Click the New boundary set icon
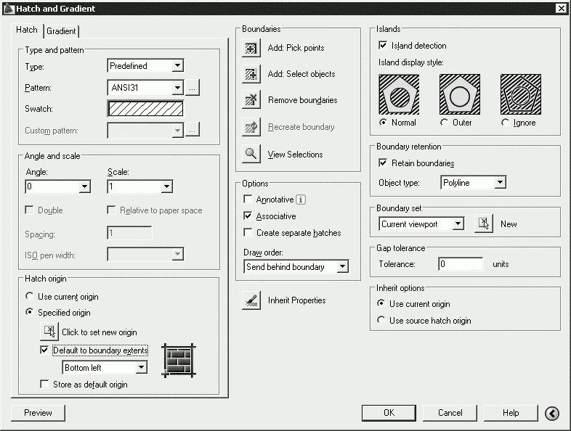This screenshot has height=431, width=571. pos(484,223)
